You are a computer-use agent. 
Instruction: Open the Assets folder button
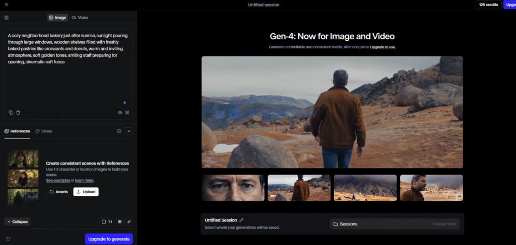click(58, 192)
